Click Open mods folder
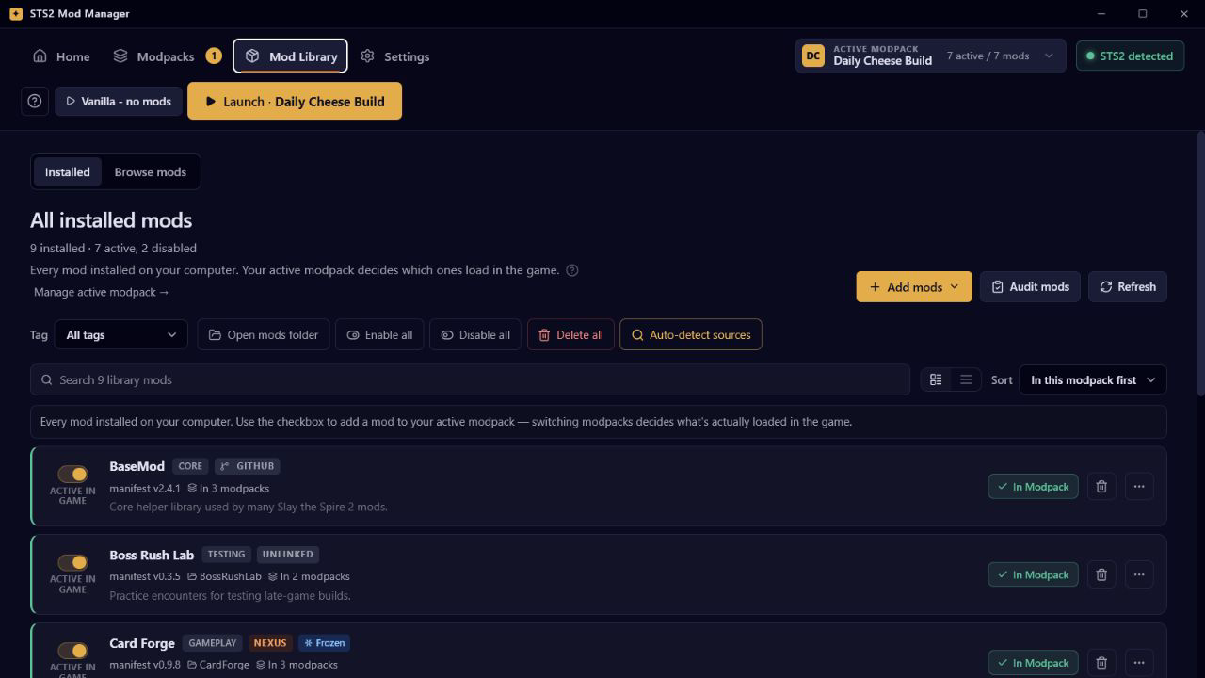Image resolution: width=1205 pixels, height=678 pixels. 264,335
